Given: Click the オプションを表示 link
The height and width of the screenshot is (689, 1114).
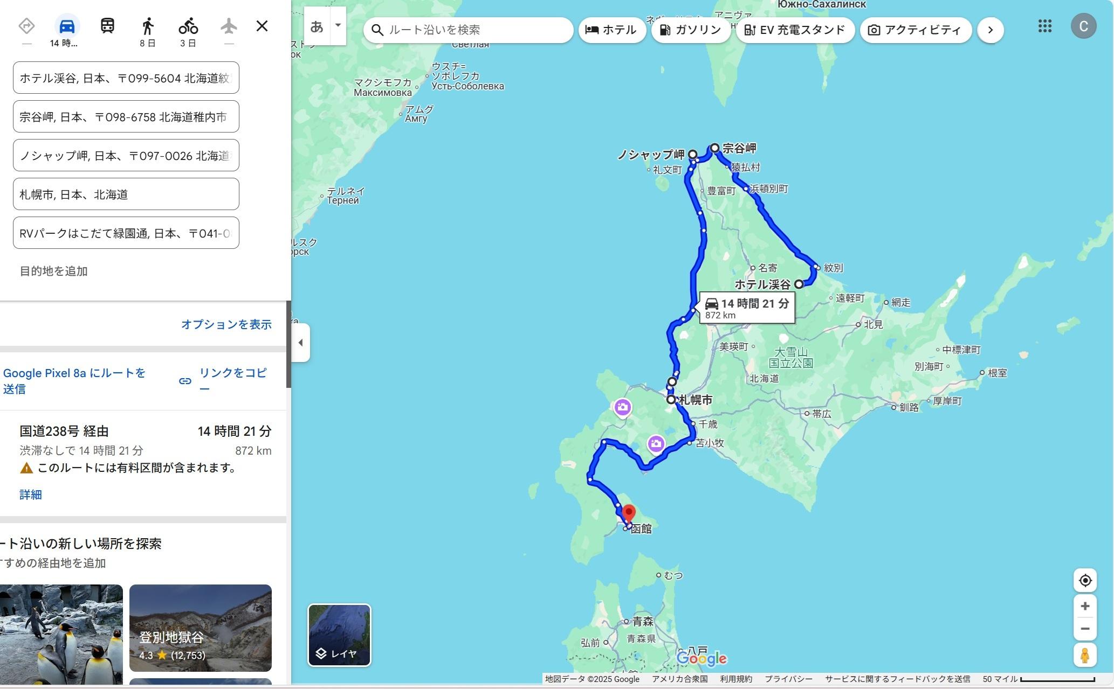Looking at the screenshot, I should click(x=226, y=324).
